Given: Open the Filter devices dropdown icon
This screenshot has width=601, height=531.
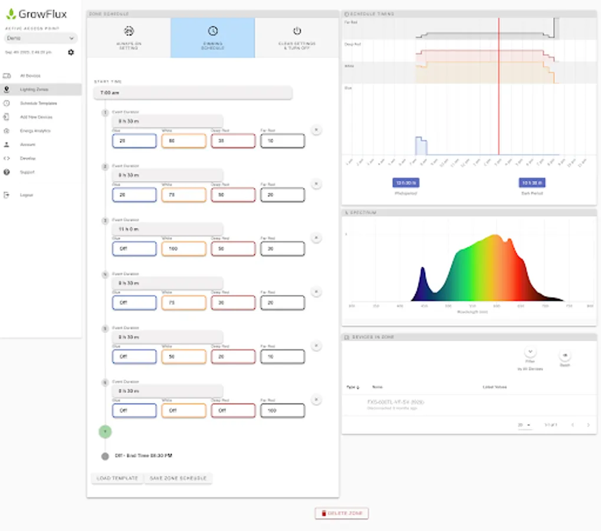Looking at the screenshot, I should click(530, 352).
